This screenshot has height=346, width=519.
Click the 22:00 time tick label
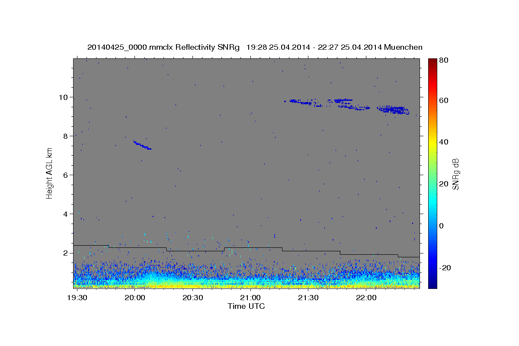point(366,298)
